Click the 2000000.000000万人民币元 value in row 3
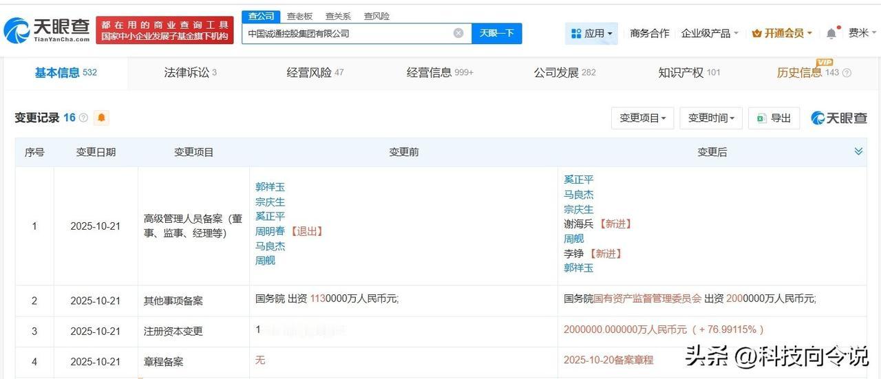This screenshot has width=881, height=379. (x=625, y=329)
